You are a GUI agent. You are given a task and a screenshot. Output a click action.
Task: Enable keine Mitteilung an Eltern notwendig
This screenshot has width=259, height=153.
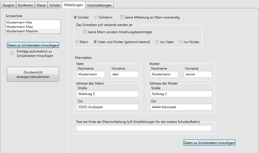pos(123,17)
